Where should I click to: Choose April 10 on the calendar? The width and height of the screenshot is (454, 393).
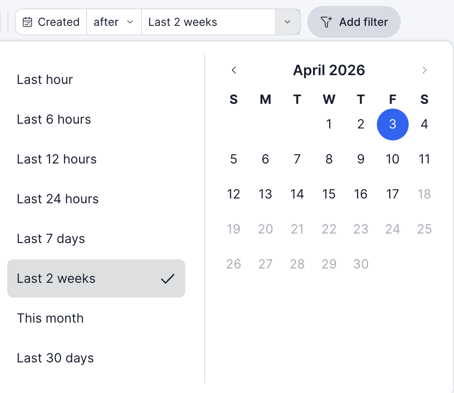[393, 159]
